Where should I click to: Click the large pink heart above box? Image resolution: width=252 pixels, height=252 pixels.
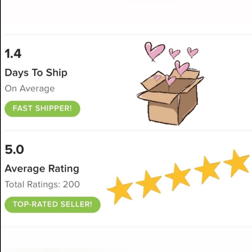tap(154, 51)
